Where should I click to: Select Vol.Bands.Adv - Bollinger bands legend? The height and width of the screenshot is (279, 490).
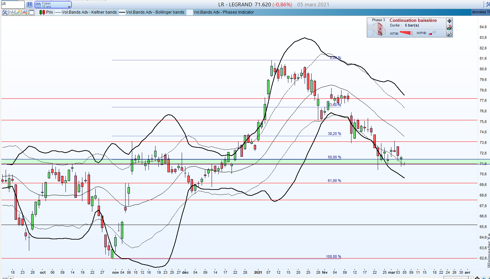(x=155, y=12)
